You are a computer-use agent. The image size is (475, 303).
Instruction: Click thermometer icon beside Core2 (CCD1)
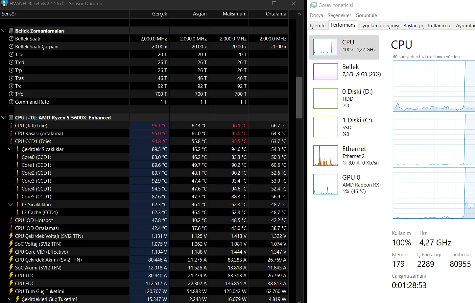click(17, 173)
